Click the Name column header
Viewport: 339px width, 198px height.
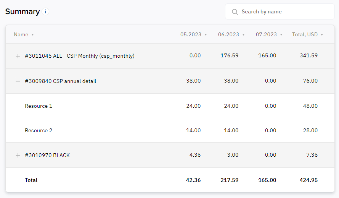[x=21, y=34]
